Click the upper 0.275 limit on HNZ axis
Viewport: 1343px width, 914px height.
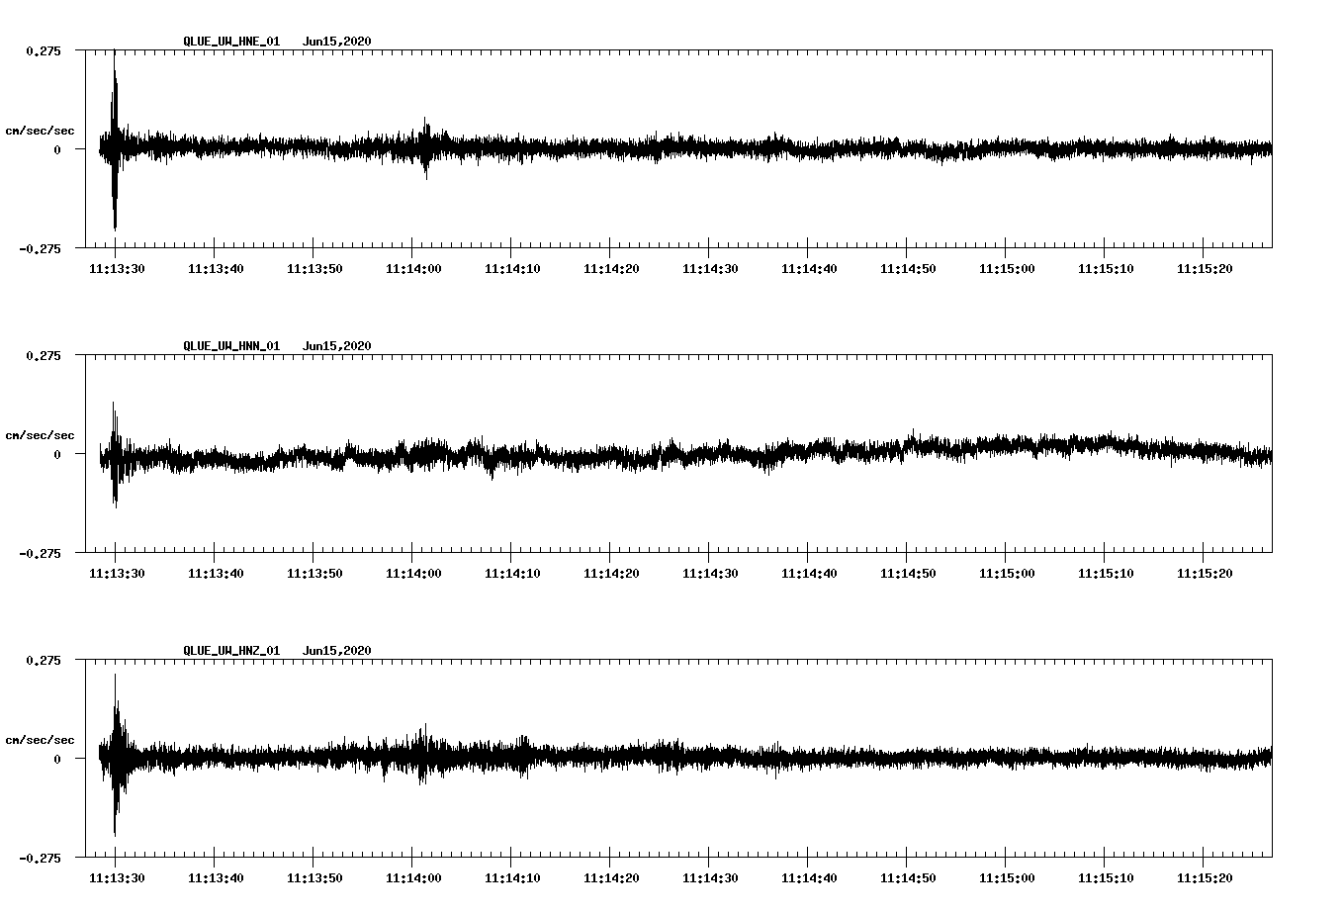[43, 660]
